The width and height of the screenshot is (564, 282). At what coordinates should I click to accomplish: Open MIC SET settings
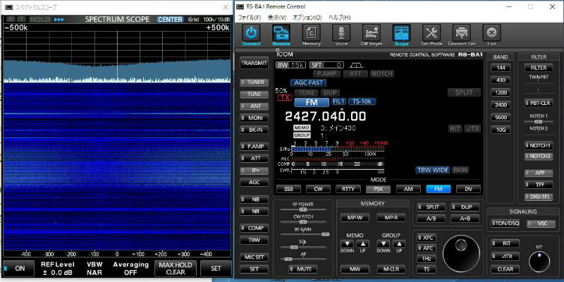254,257
